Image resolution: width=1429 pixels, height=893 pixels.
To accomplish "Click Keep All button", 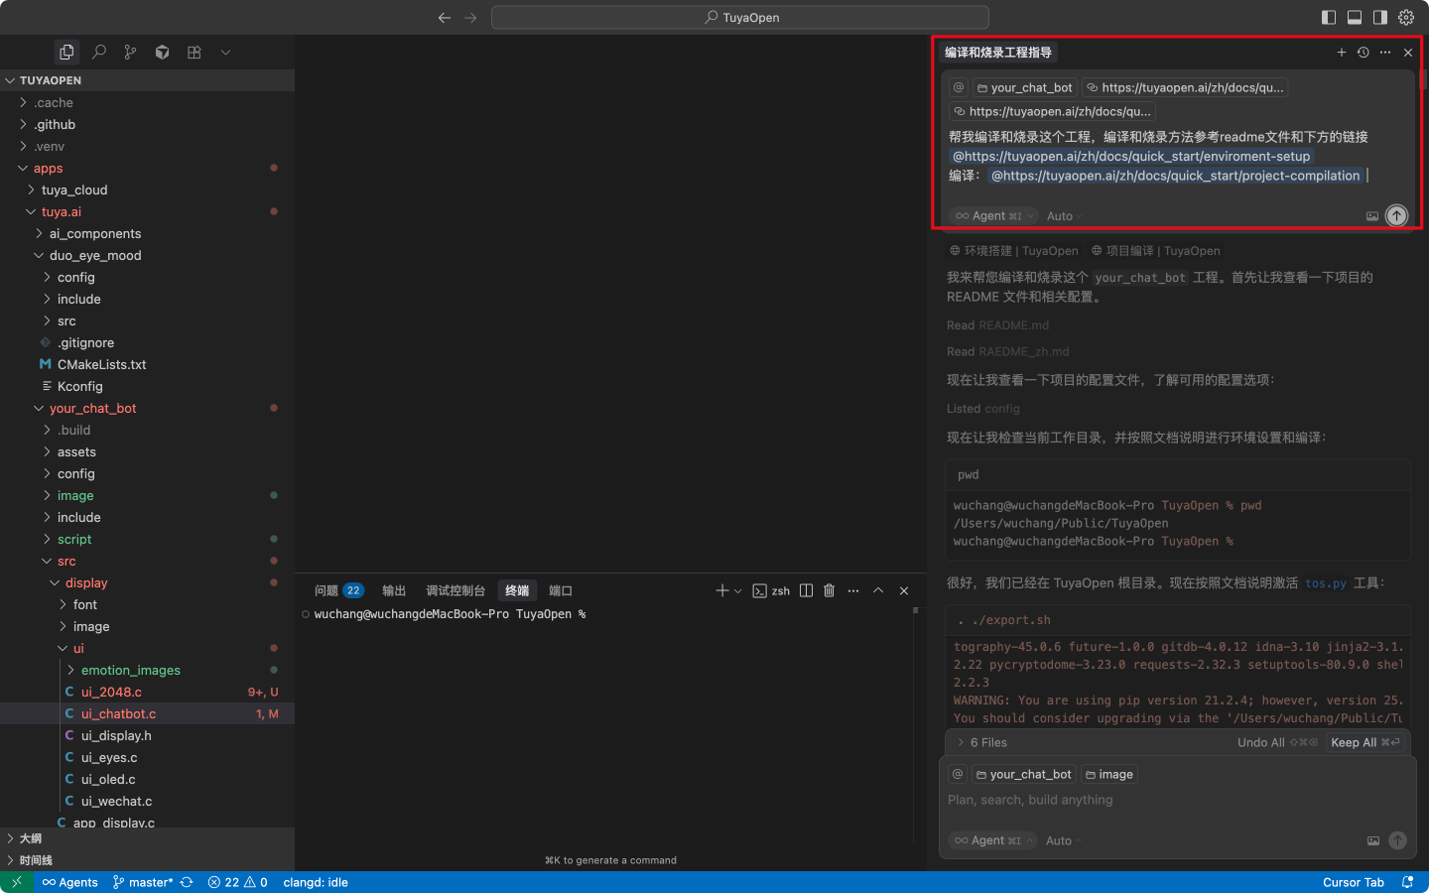I will [x=1365, y=742].
